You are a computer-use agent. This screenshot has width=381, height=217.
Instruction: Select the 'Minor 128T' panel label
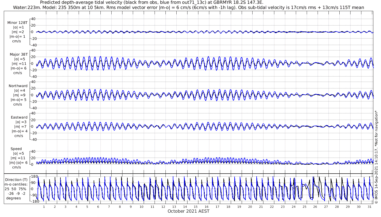pyautogui.click(x=17, y=23)
